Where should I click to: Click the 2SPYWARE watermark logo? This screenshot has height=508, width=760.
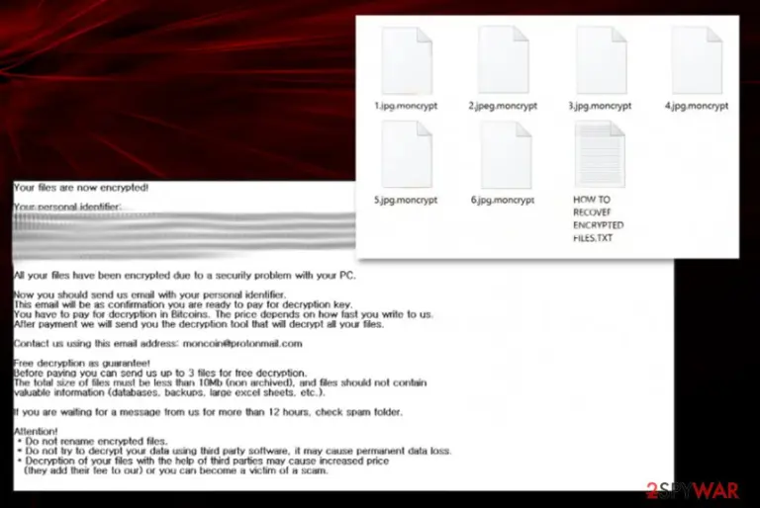click(693, 490)
